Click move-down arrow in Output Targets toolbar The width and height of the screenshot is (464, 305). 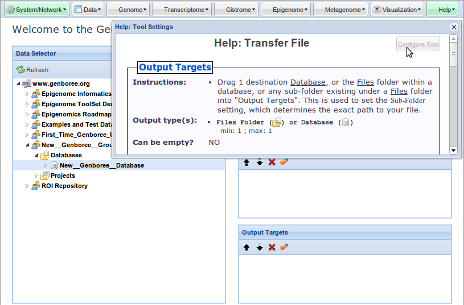259,247
